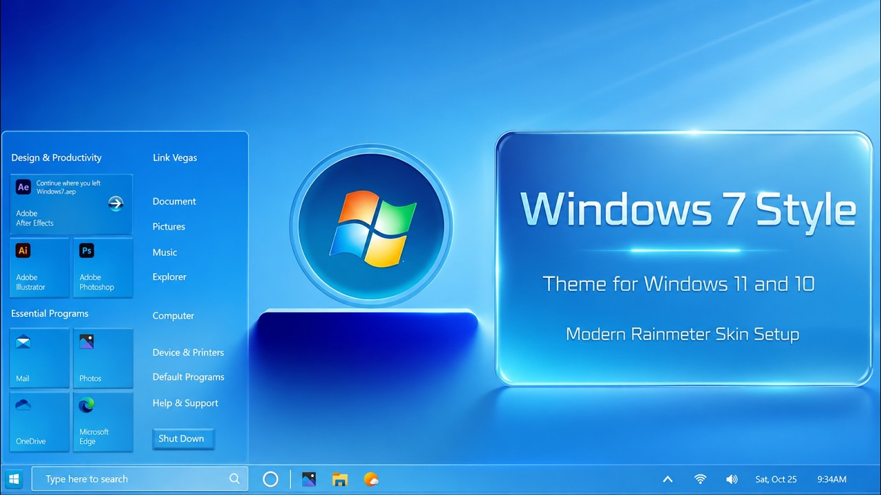This screenshot has width=881, height=495.
Task: Click 'Modern Rainmeter Skin Setup' text
Action: 682,335
